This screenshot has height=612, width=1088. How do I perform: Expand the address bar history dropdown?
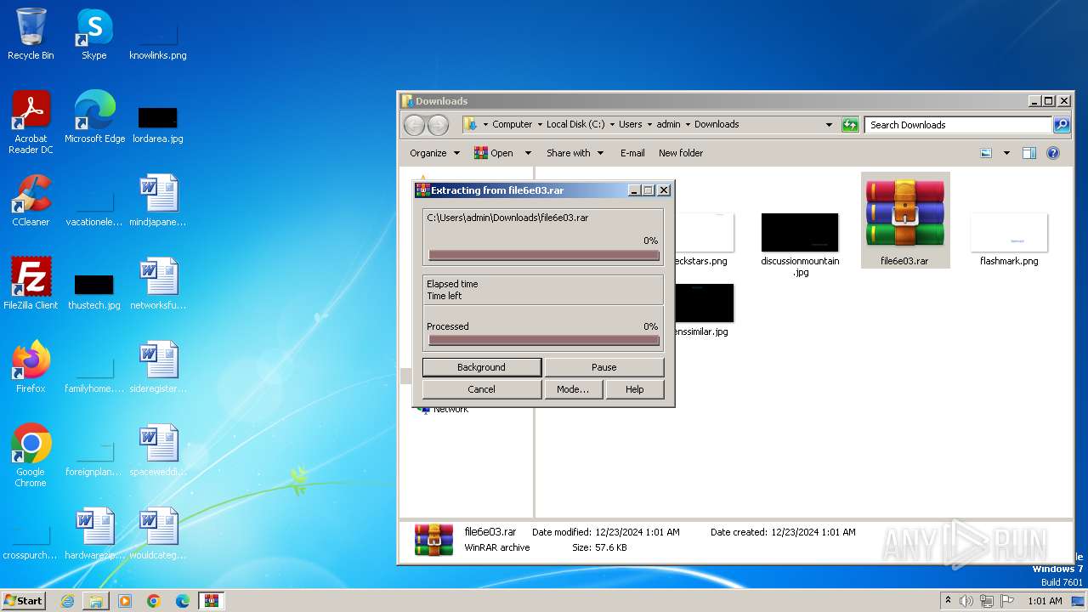[830, 125]
